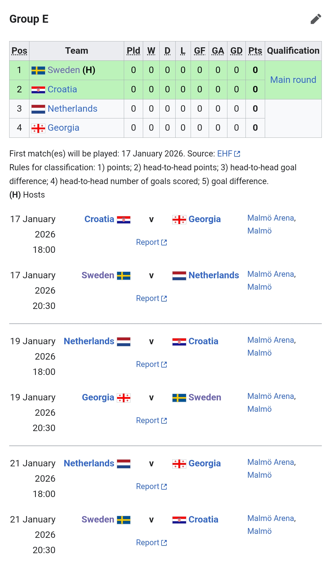Open Sweden team link in the standings table
This screenshot has height=563, width=331.
(x=64, y=70)
